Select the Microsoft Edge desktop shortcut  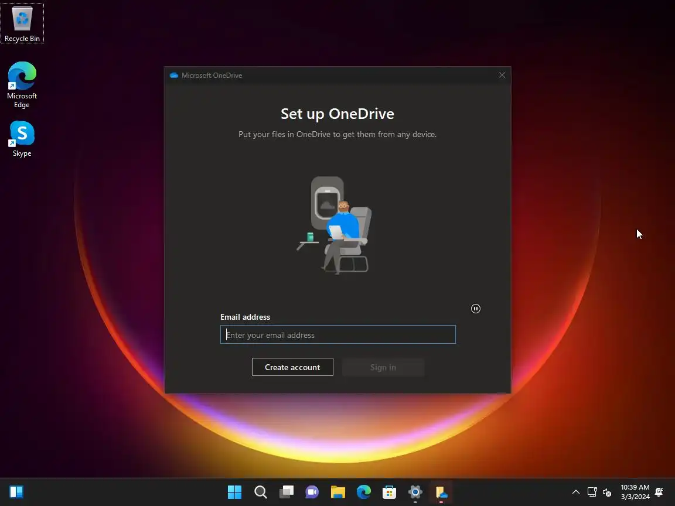(x=22, y=85)
